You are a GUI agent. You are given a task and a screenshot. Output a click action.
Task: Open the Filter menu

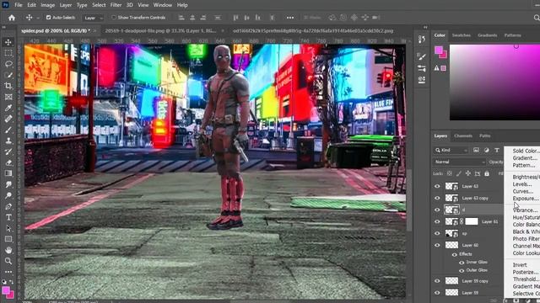(x=116, y=5)
